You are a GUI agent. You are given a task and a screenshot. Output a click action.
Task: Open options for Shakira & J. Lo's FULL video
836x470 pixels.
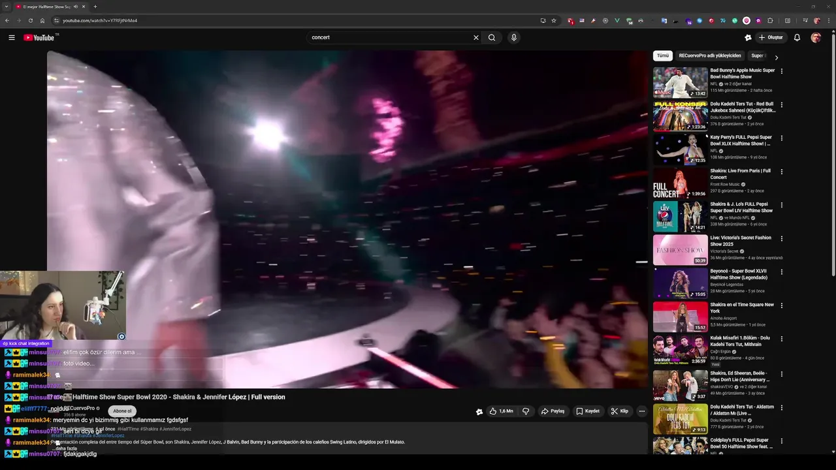pos(782,205)
